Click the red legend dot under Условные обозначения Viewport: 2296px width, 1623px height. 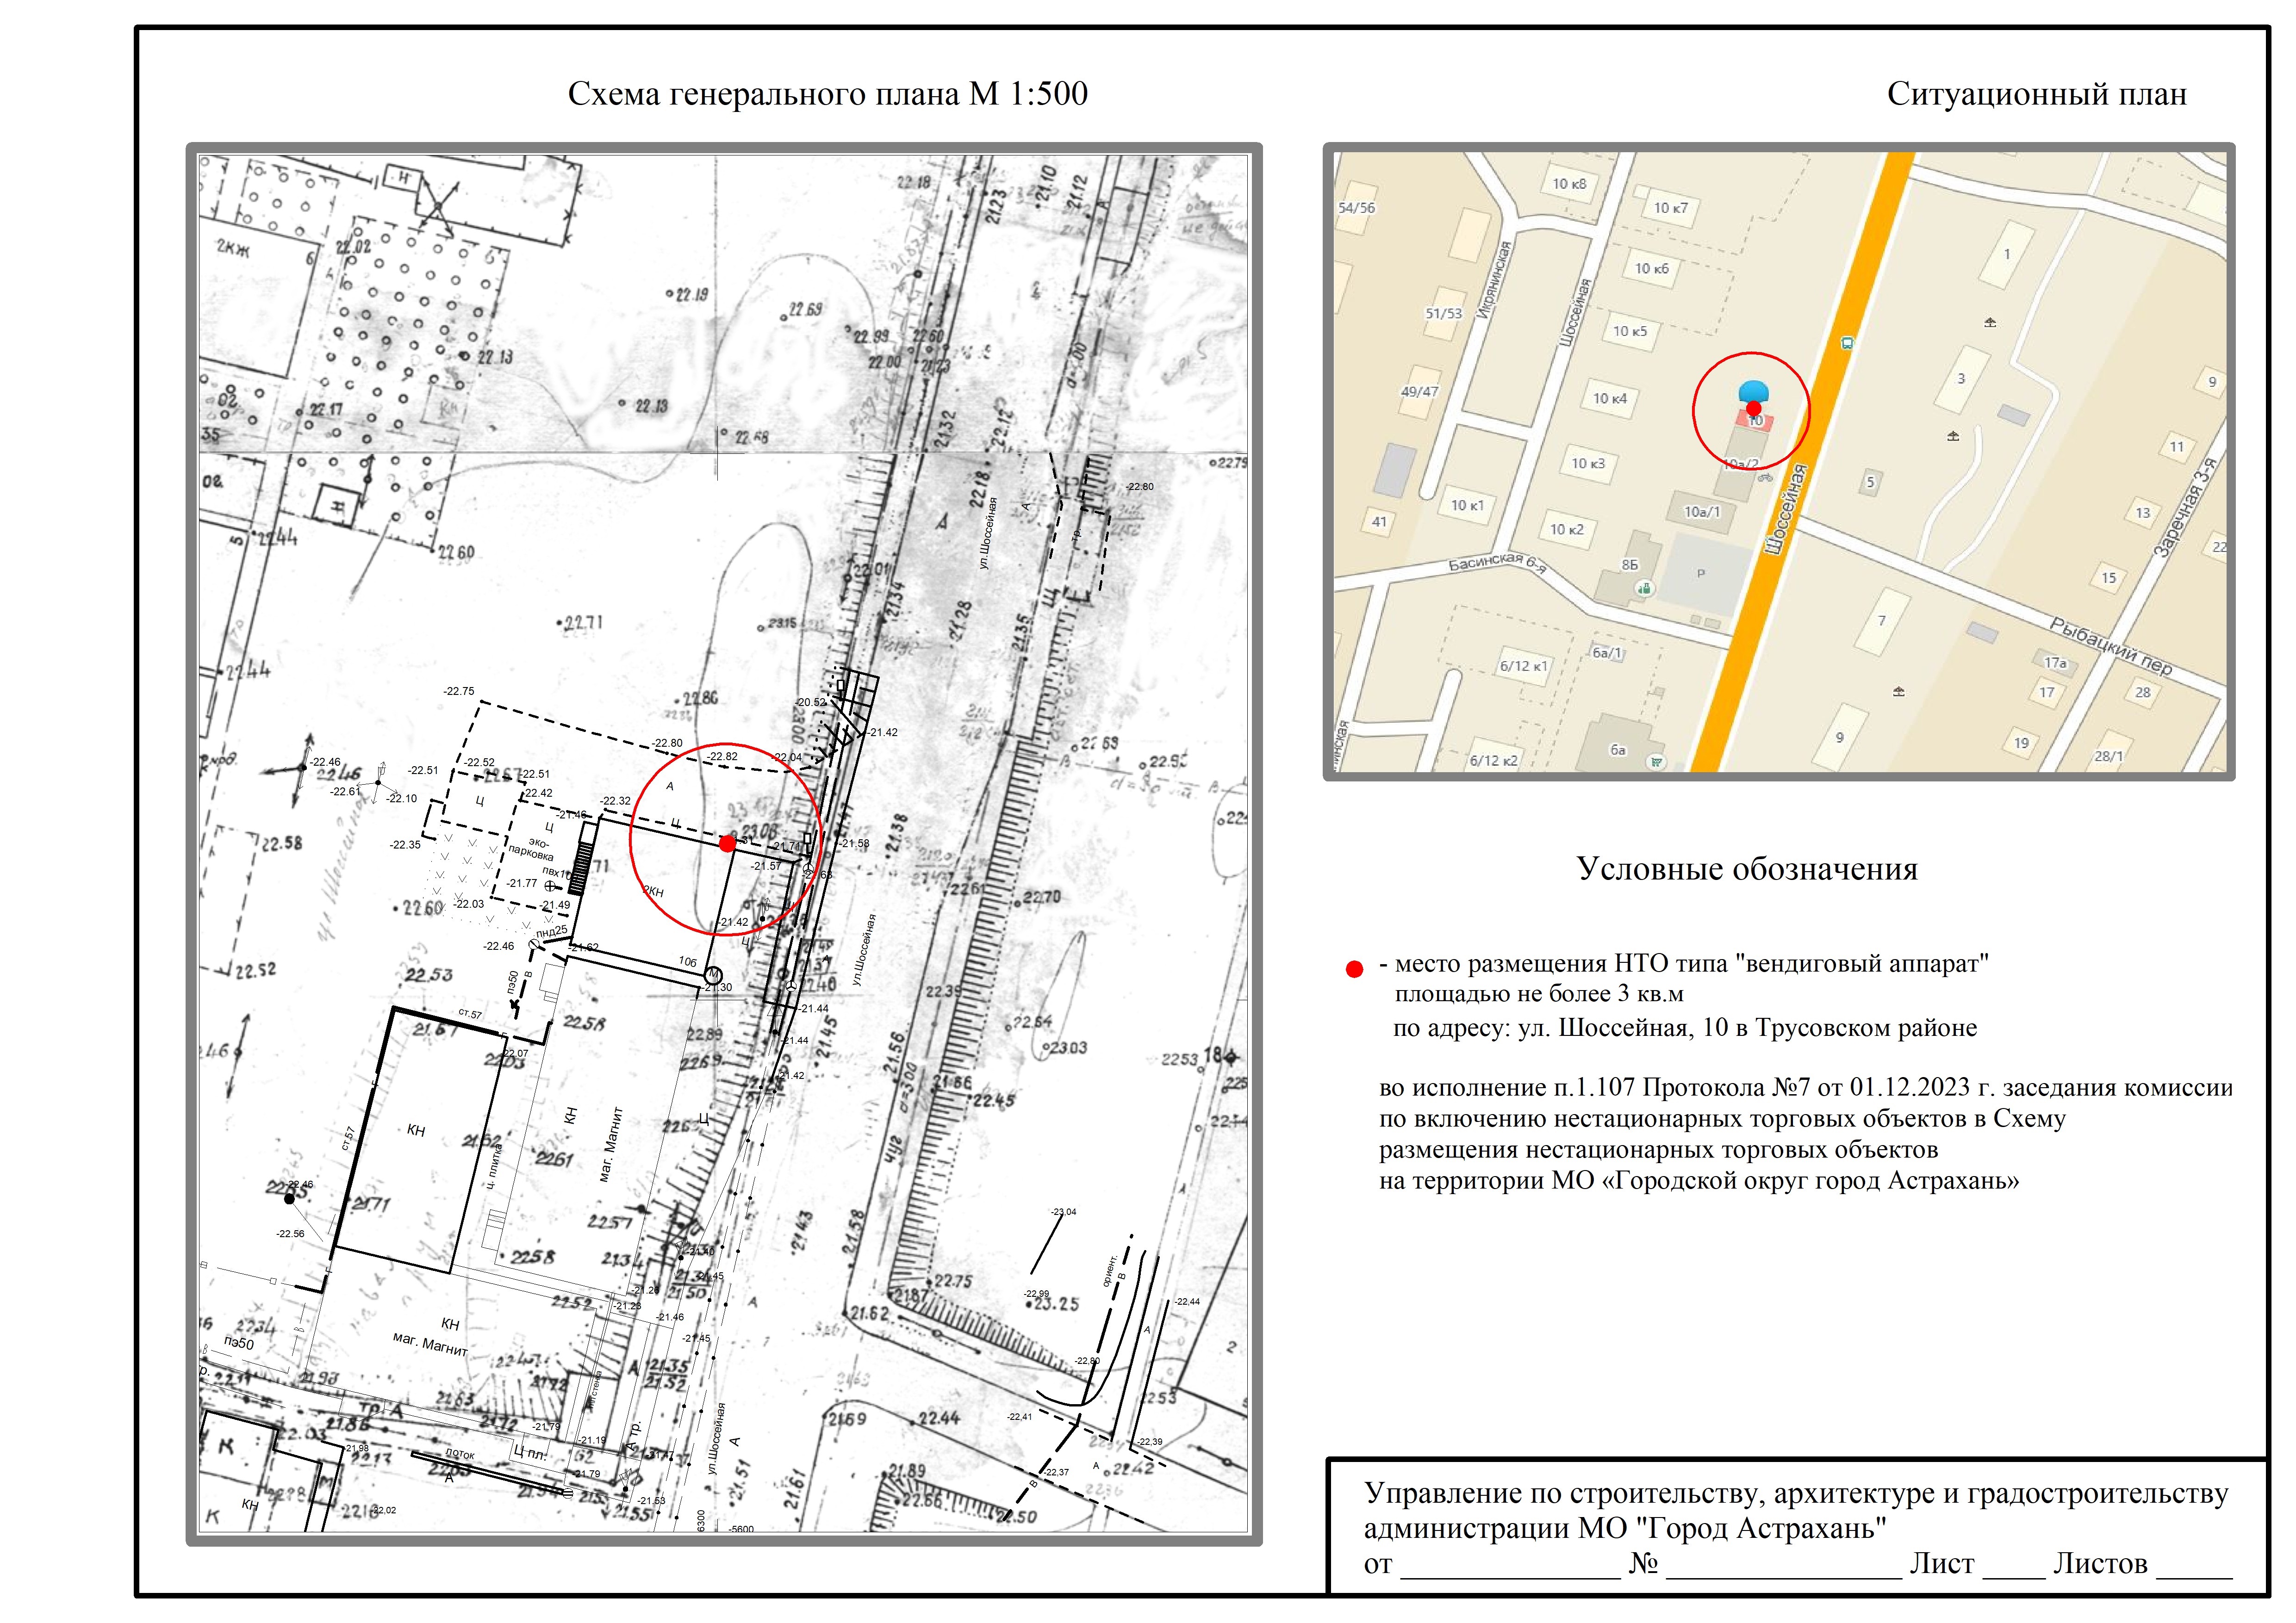1355,968
